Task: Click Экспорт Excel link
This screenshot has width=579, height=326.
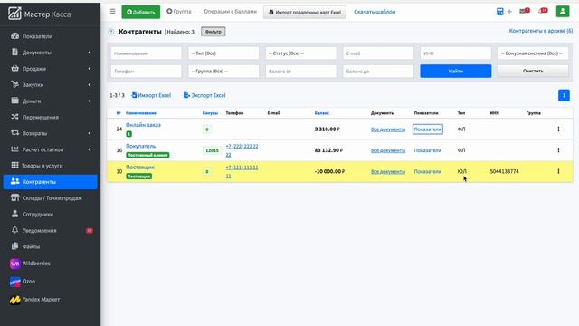Action: (204, 95)
